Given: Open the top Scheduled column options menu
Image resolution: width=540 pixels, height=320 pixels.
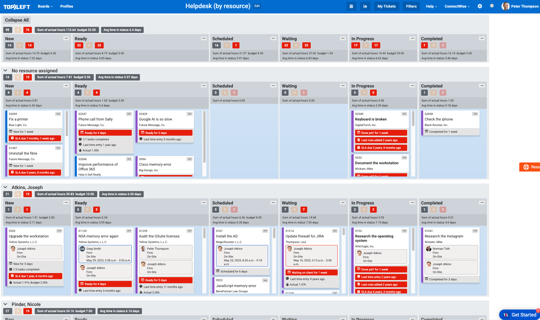Looking at the screenshot, I should (x=273, y=39).
